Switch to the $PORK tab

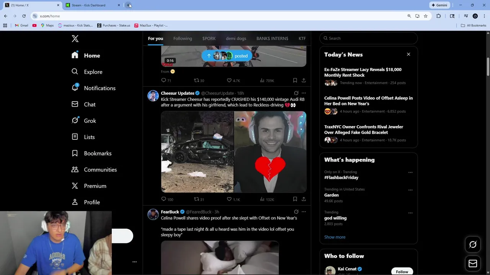click(x=209, y=39)
